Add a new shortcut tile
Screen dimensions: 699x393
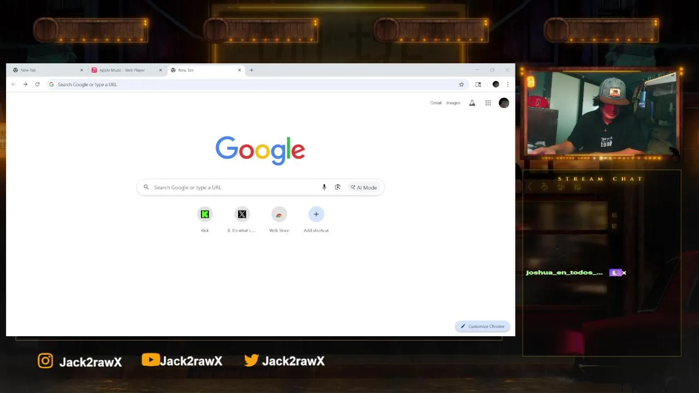pos(316,219)
